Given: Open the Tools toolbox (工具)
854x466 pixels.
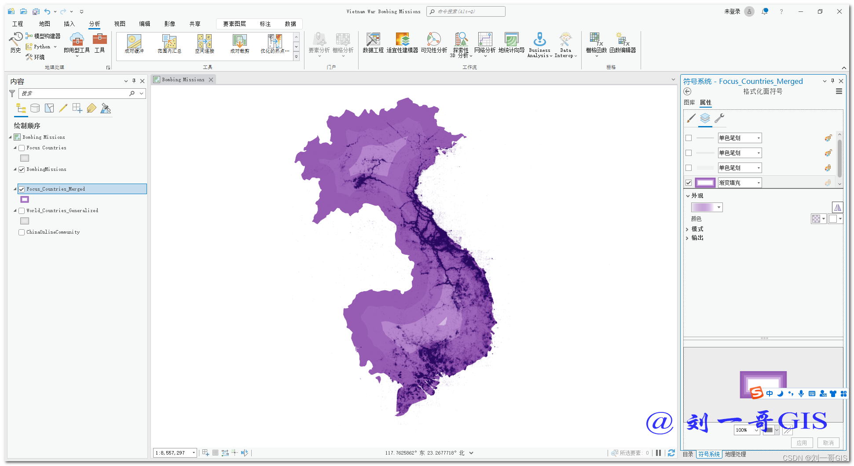Looking at the screenshot, I should [100, 43].
